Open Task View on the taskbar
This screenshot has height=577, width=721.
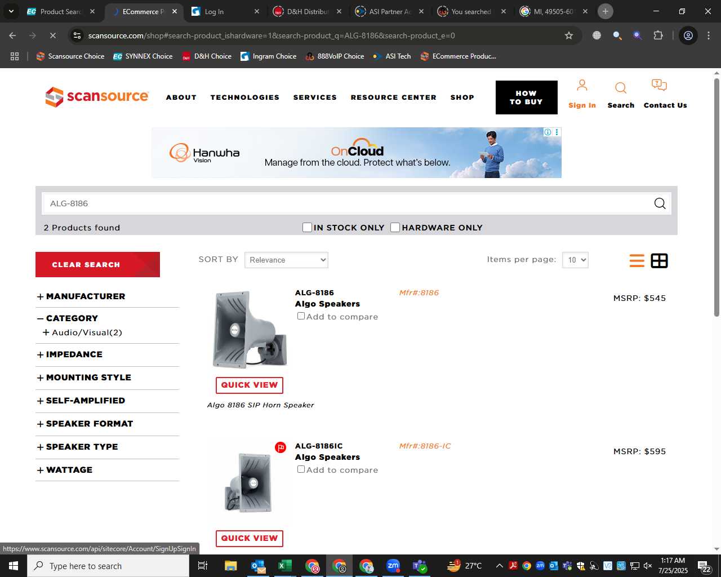[203, 566]
